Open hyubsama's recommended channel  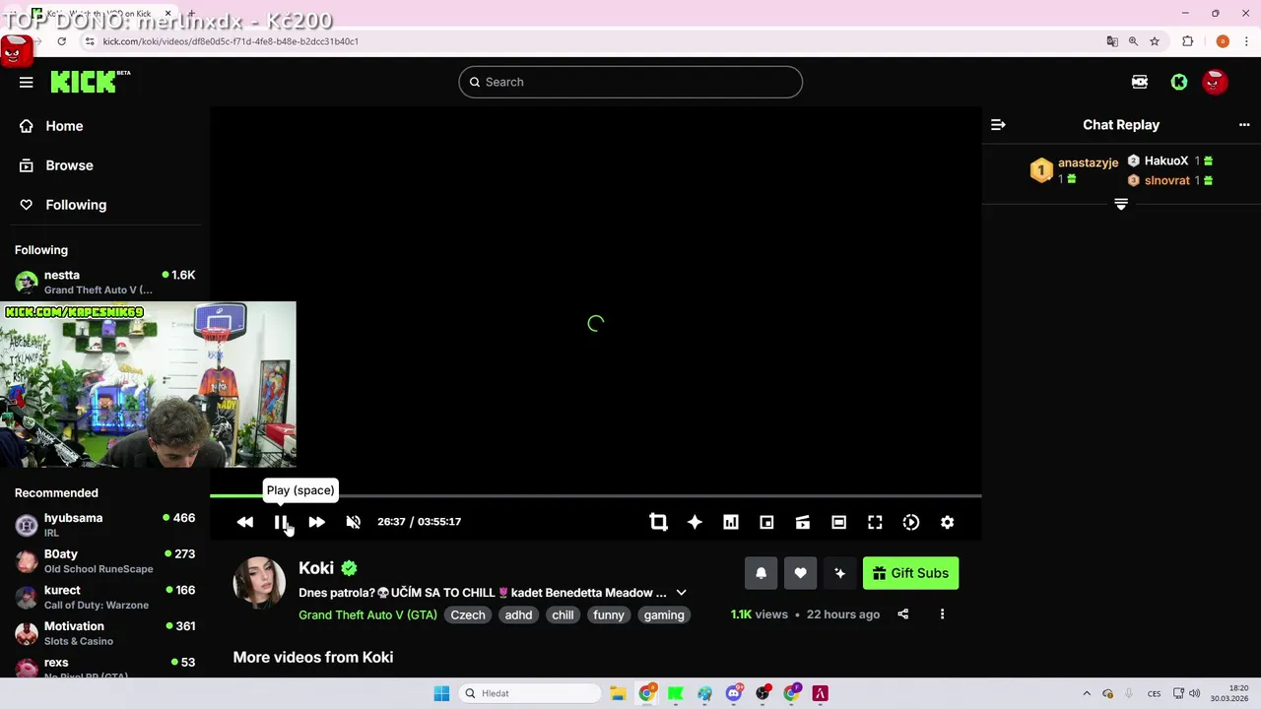click(104, 525)
